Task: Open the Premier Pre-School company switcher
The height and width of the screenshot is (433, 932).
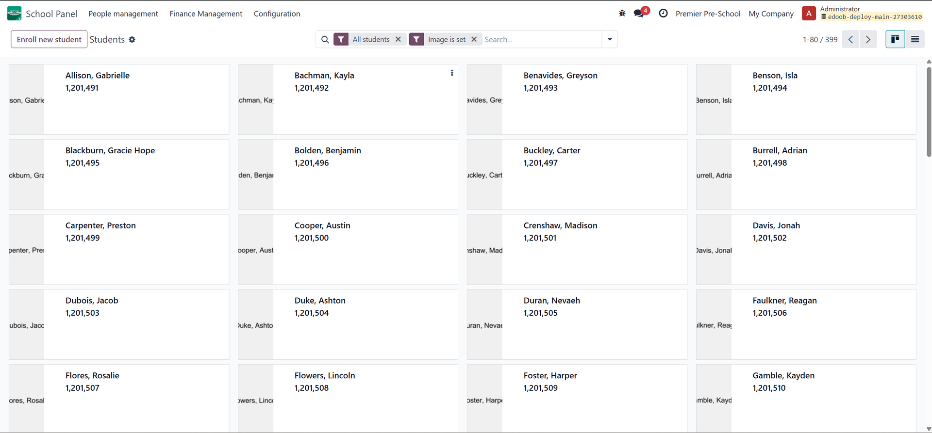Action: pyautogui.click(x=708, y=14)
